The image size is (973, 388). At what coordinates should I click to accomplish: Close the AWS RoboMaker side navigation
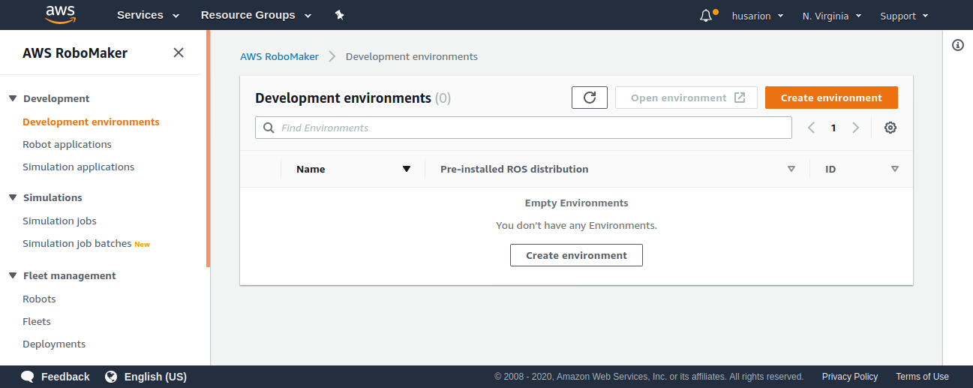click(x=179, y=53)
